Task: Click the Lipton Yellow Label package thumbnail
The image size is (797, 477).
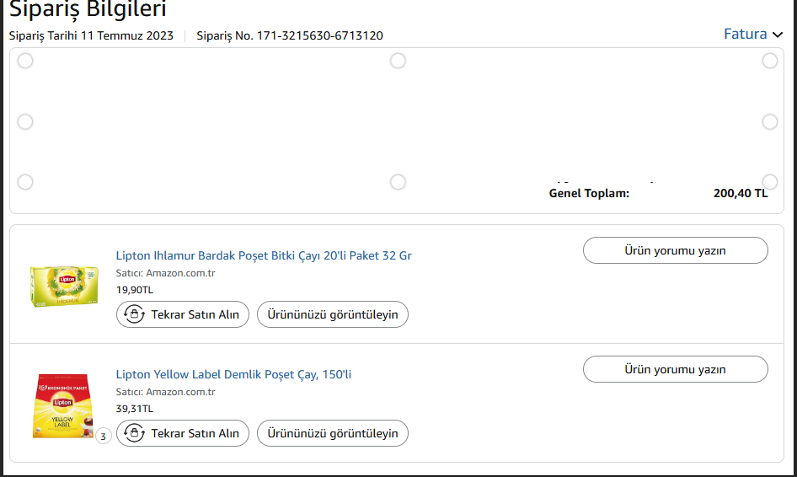Action: pos(64,406)
